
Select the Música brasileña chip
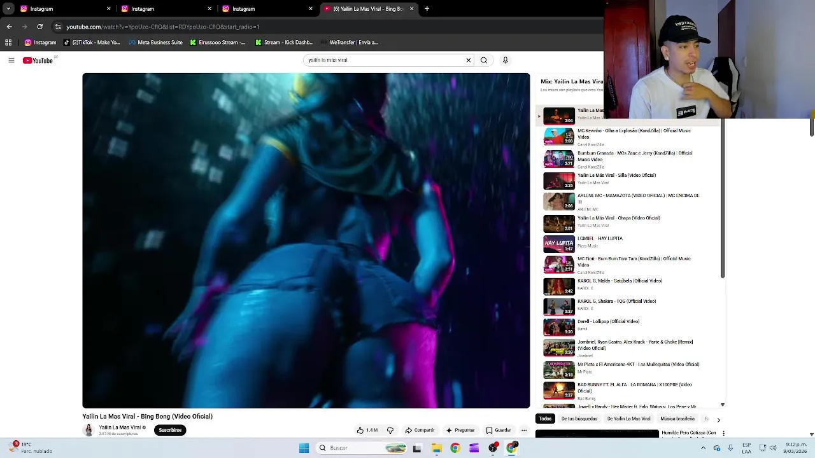(677, 419)
